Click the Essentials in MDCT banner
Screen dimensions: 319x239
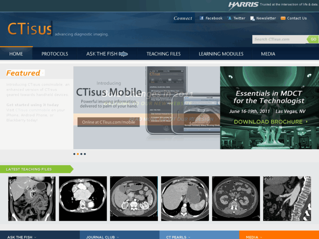[x=269, y=107]
